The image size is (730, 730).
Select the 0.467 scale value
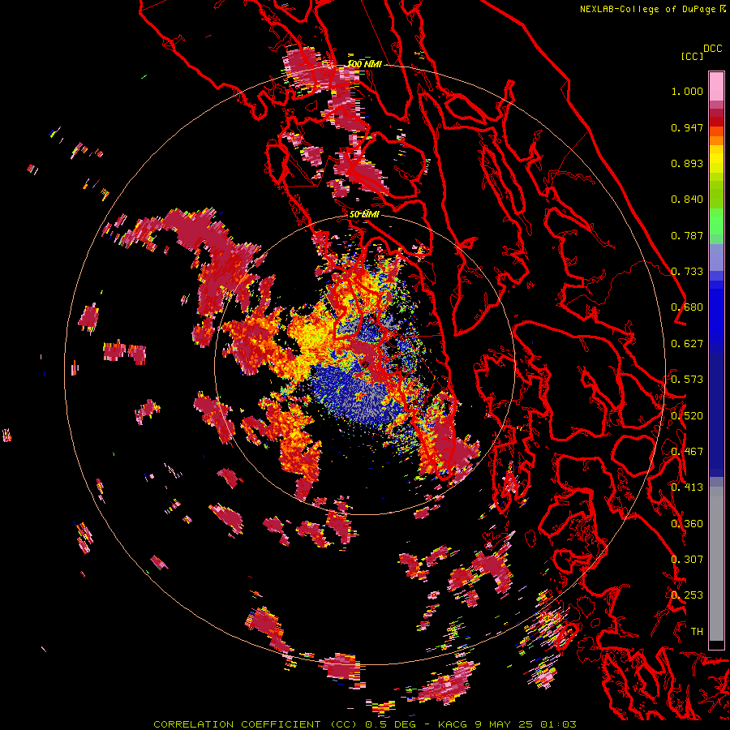687,452
